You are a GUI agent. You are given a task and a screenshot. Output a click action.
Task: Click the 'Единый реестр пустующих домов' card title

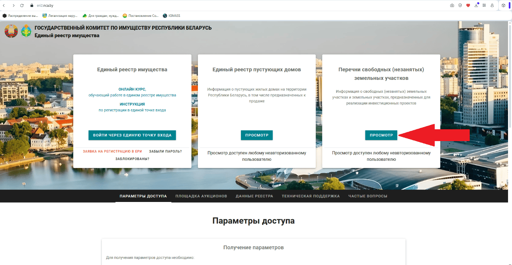[257, 69]
